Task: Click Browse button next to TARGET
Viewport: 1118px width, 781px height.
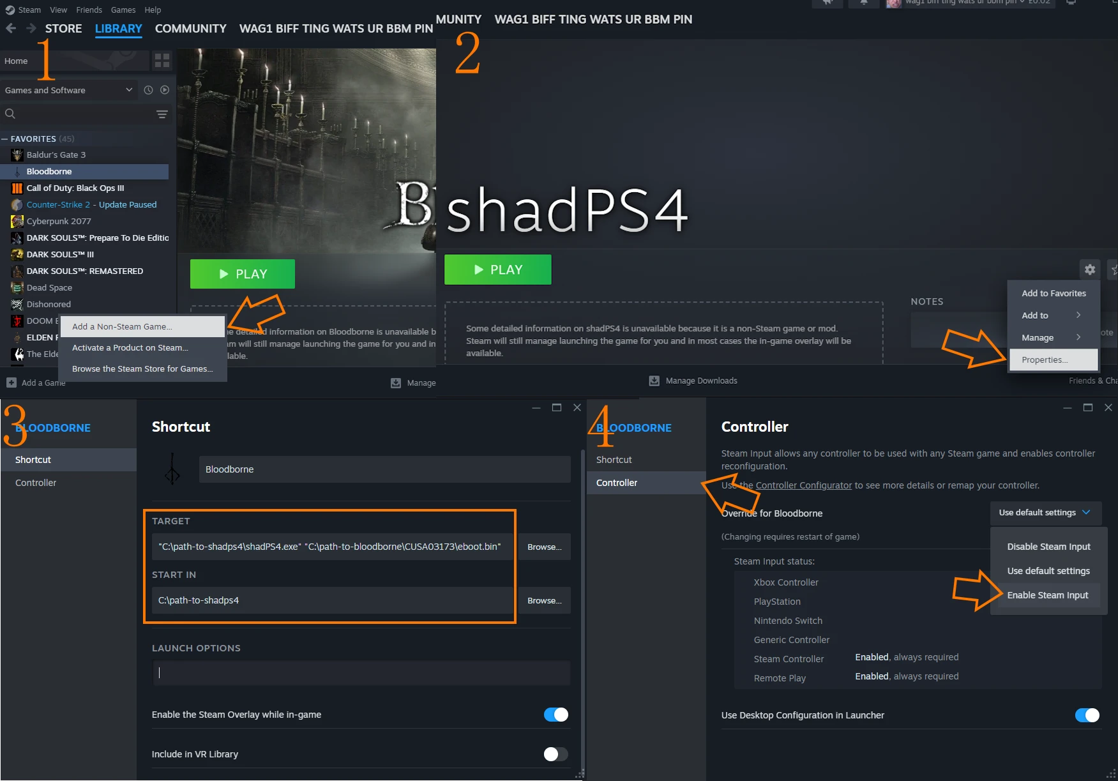Action: (x=544, y=547)
